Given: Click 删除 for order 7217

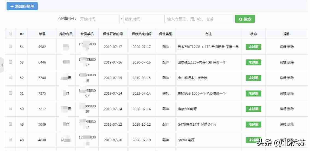Looking at the screenshot, I should (291, 109).
